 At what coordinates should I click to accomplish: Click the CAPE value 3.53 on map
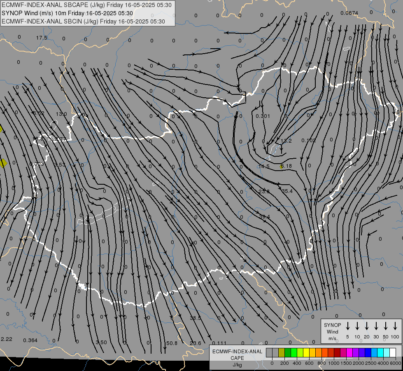(60, 164)
